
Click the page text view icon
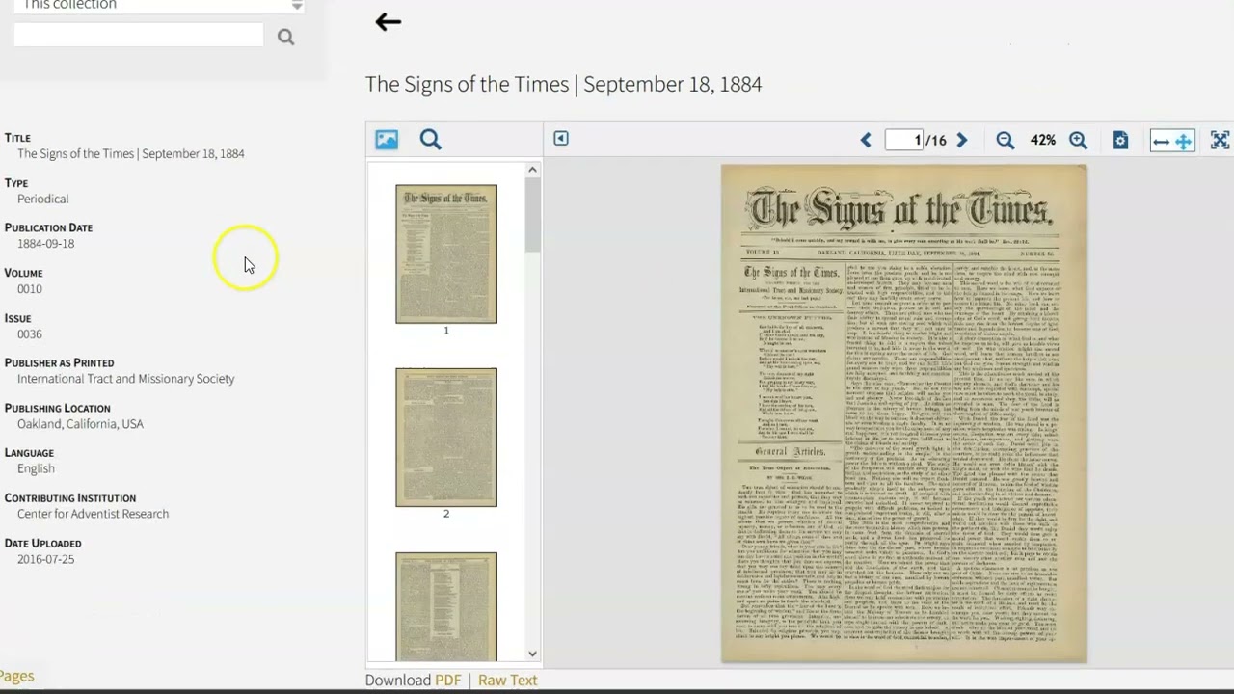click(x=1120, y=141)
